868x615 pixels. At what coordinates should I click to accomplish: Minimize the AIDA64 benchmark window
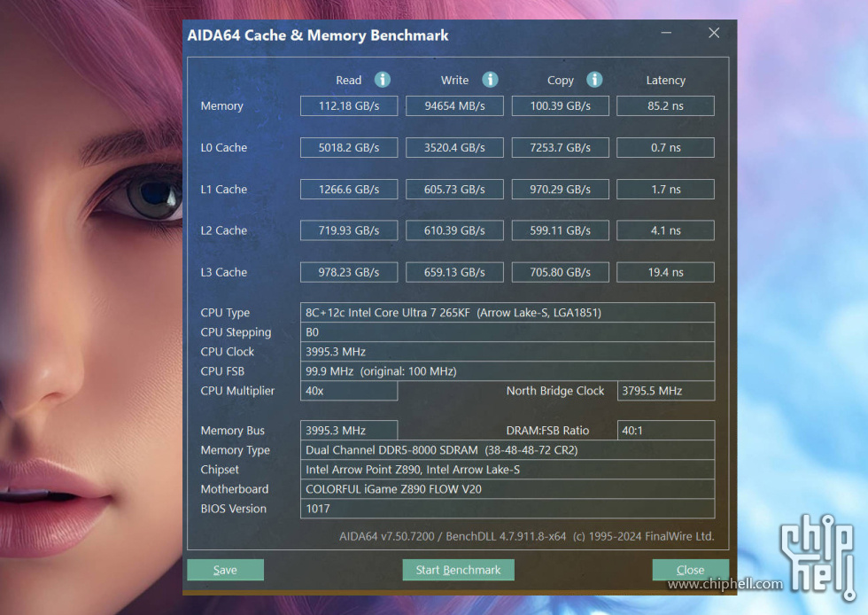(x=666, y=34)
